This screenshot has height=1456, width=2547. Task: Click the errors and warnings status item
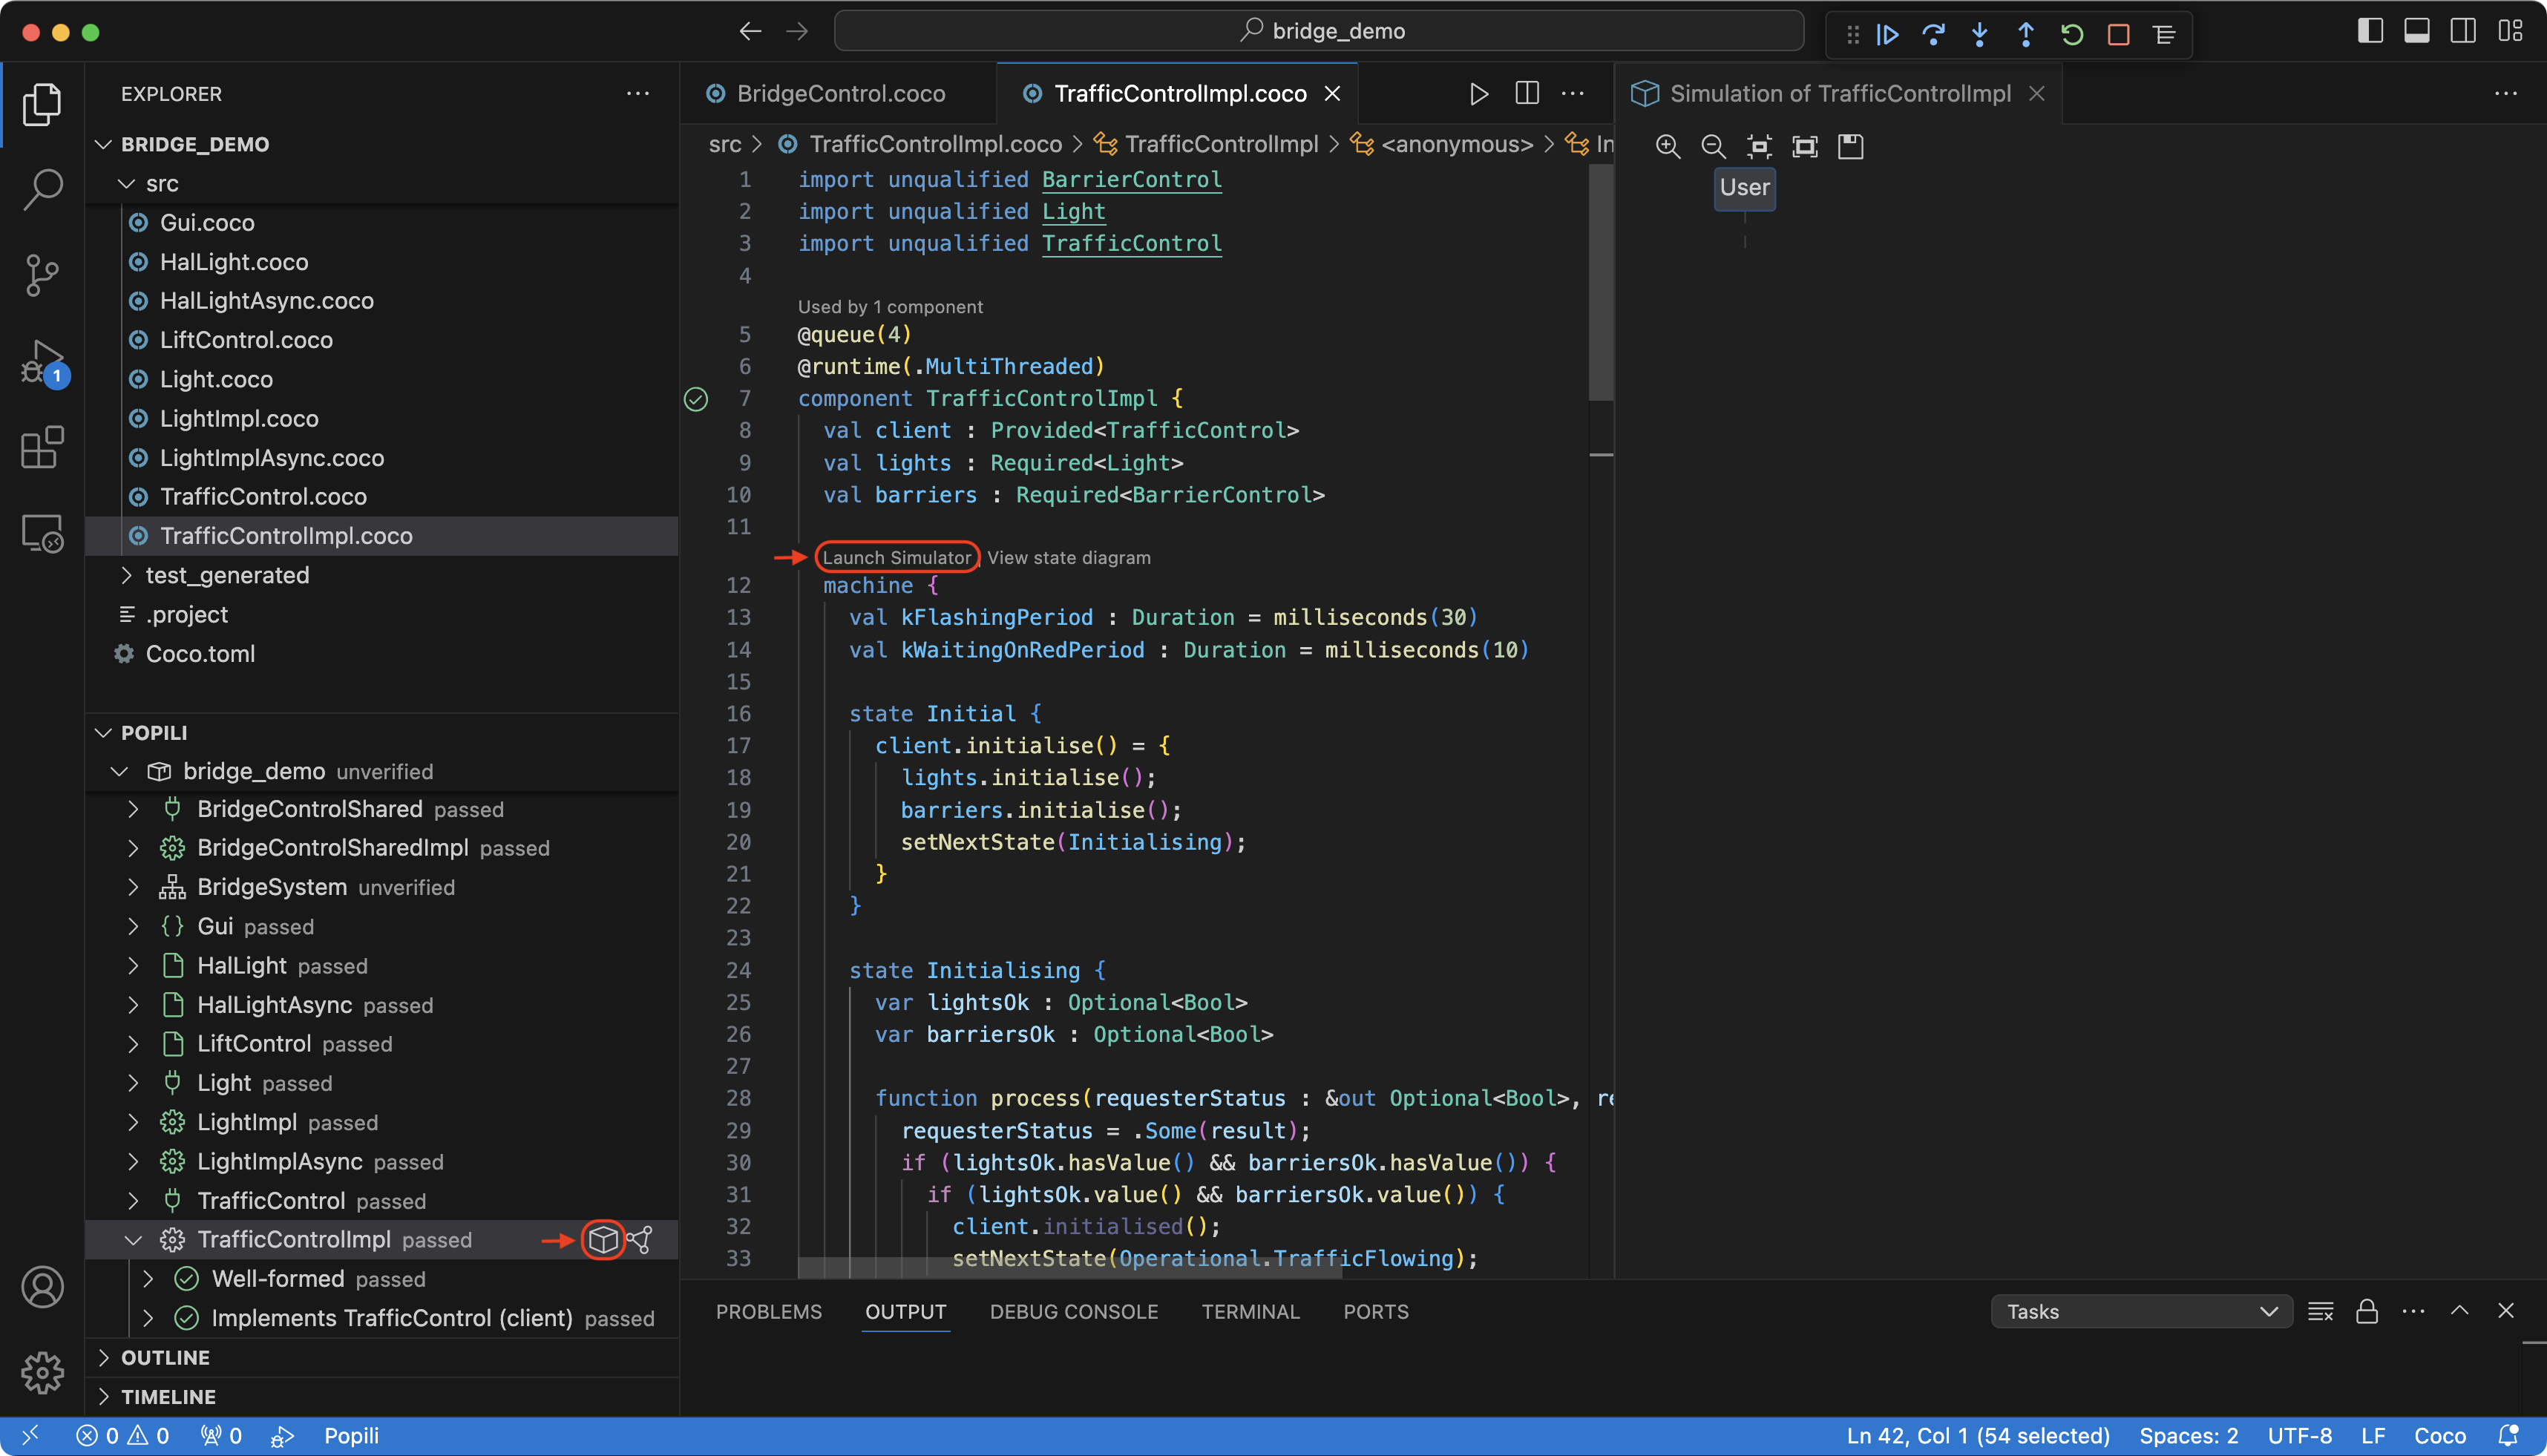[x=123, y=1435]
